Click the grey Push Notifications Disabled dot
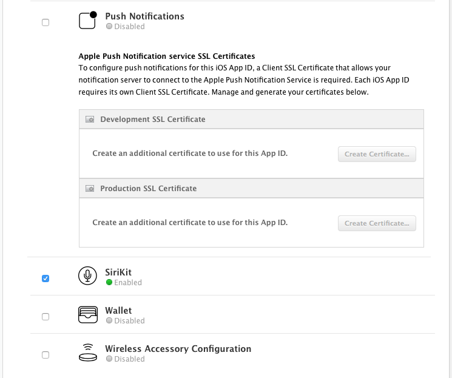The height and width of the screenshot is (378, 452). (109, 27)
